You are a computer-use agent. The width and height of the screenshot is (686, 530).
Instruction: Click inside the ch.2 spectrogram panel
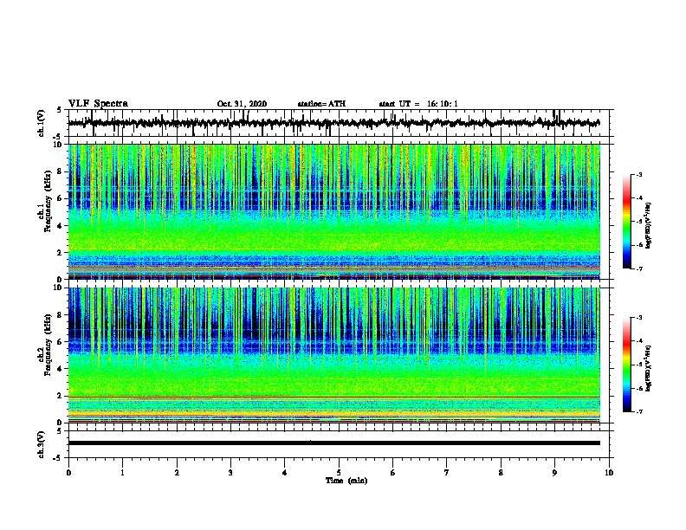(x=334, y=355)
